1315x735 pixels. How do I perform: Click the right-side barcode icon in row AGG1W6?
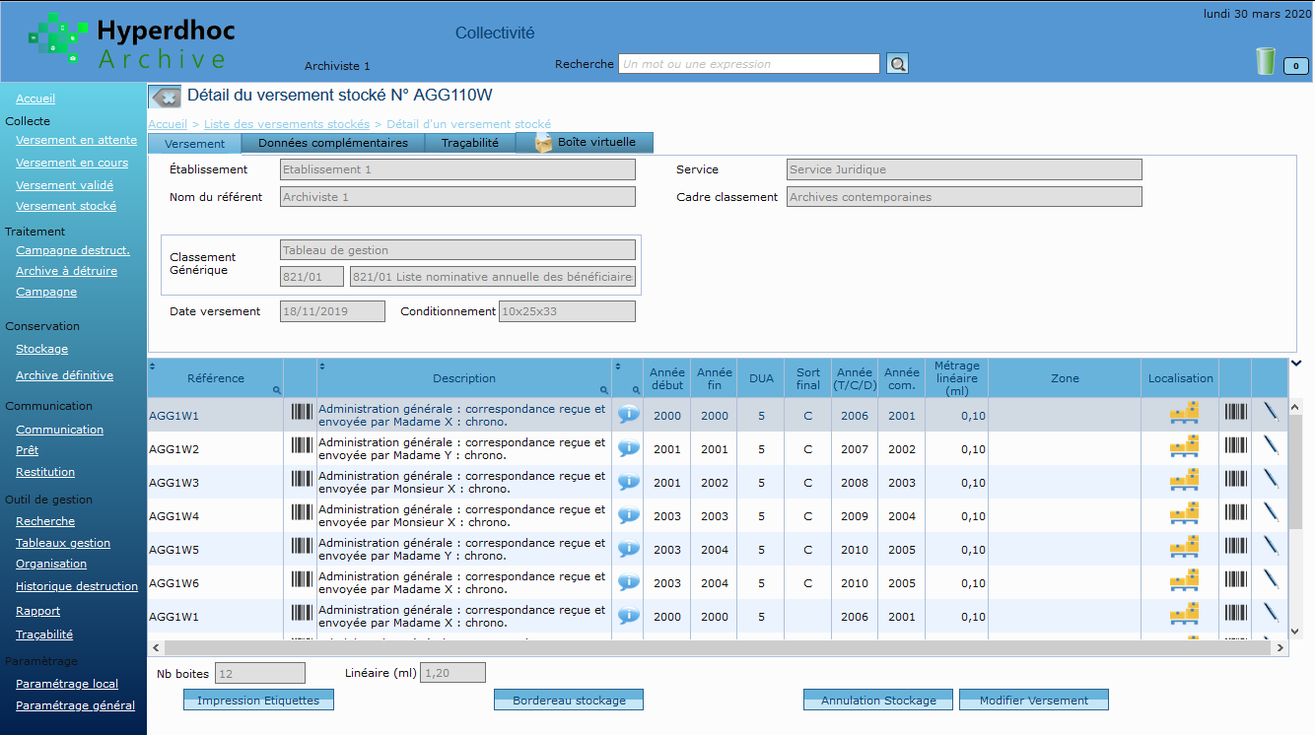coord(1236,579)
